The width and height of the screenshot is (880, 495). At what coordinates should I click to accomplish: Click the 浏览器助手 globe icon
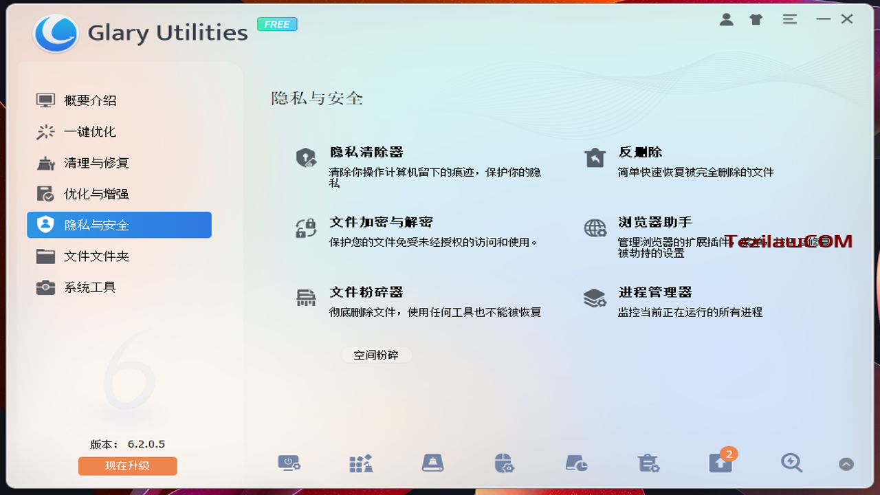click(595, 228)
